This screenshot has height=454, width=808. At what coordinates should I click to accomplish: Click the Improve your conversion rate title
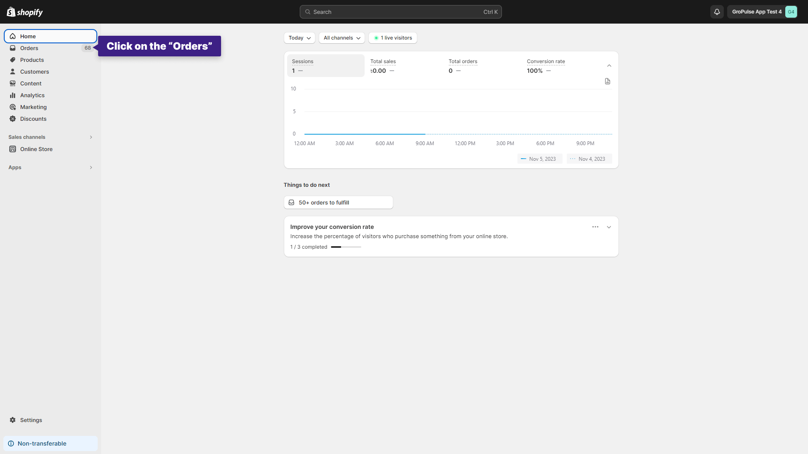pyautogui.click(x=332, y=227)
